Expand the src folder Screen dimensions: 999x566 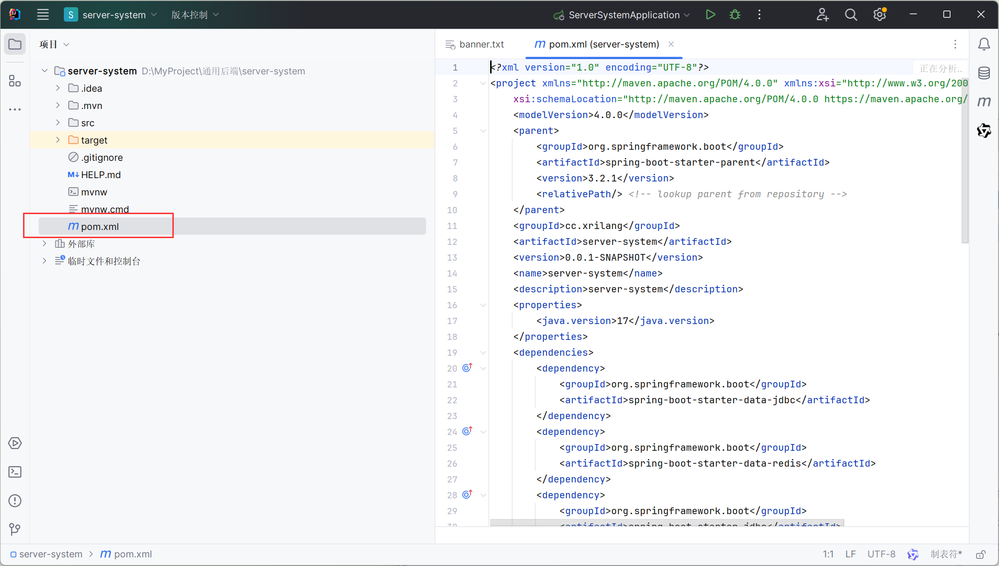tap(58, 122)
